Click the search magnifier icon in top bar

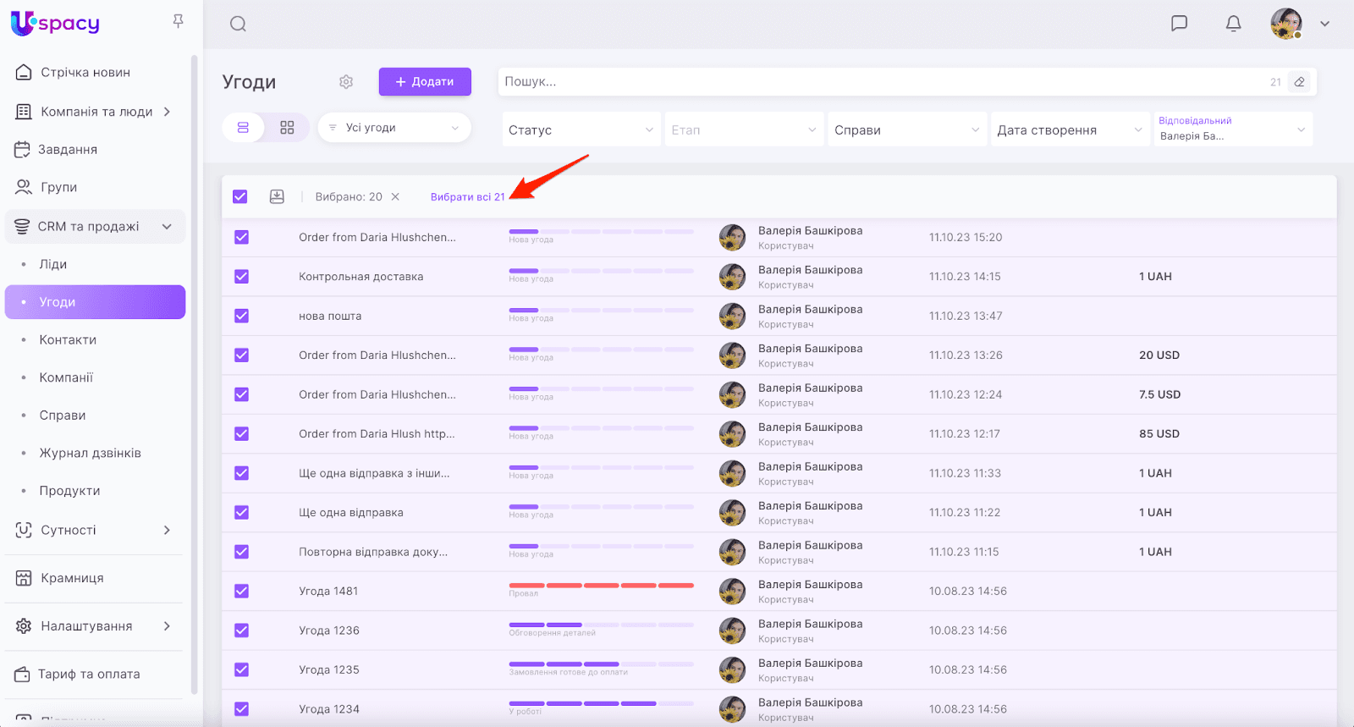click(x=238, y=24)
